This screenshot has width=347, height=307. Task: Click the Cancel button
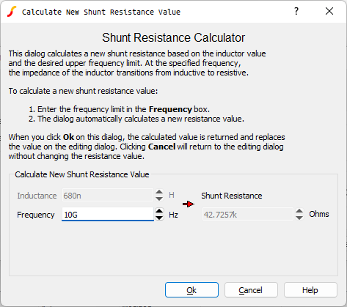point(251,290)
